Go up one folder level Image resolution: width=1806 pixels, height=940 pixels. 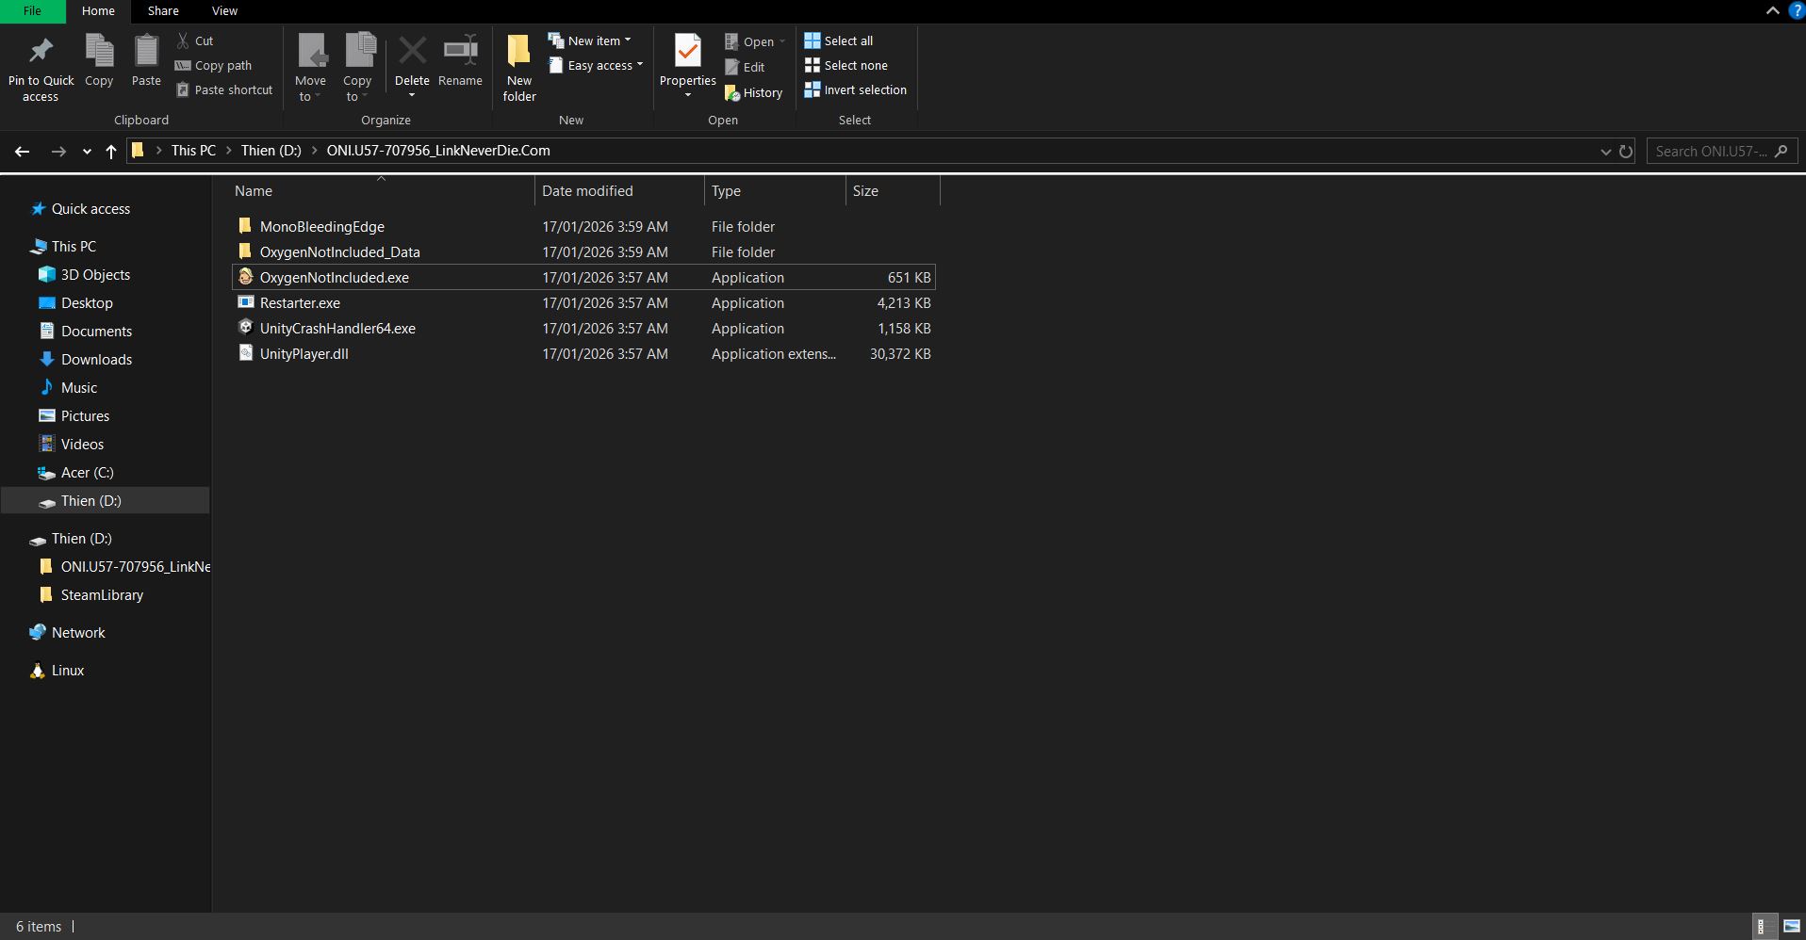111,151
